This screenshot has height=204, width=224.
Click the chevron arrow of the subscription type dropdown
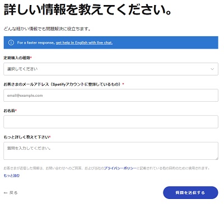pos(212,69)
